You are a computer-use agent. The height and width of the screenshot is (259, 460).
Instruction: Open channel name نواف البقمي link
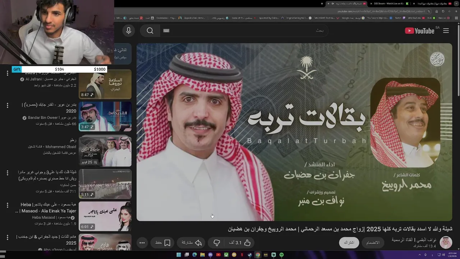click(414, 240)
